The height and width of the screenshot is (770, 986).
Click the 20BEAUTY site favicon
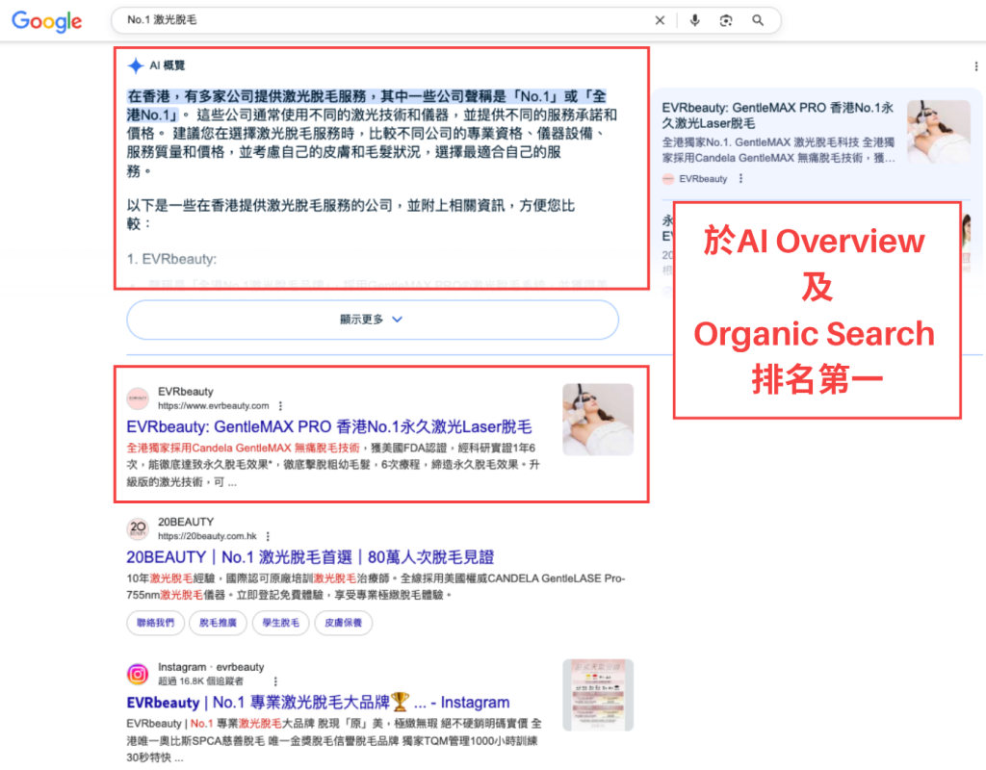coord(138,528)
